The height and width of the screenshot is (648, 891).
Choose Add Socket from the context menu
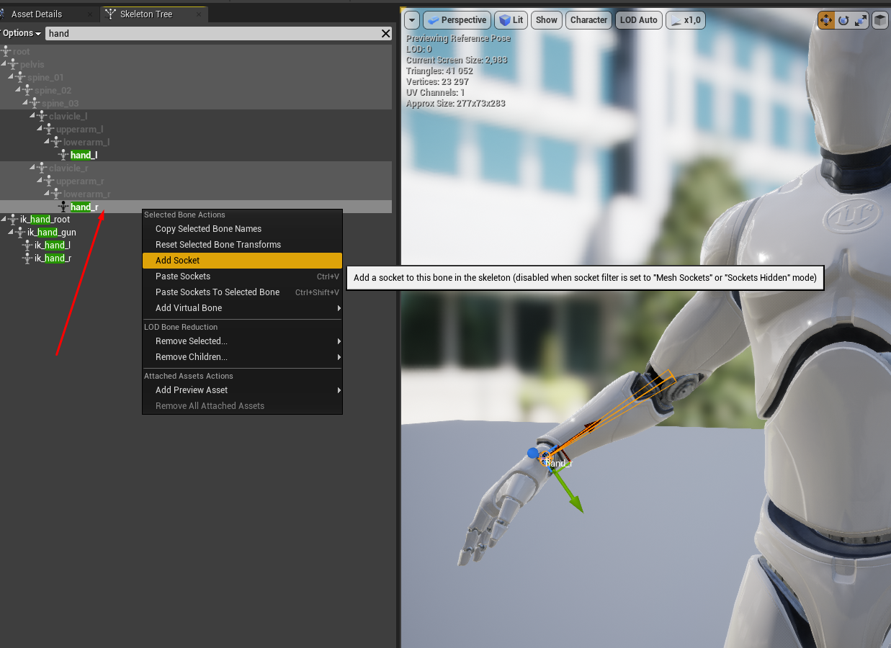pyautogui.click(x=176, y=260)
